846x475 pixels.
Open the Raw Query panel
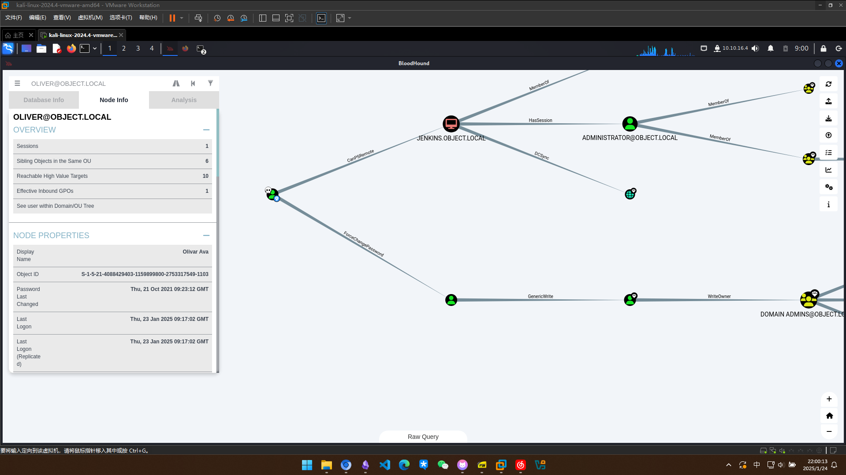point(423,437)
